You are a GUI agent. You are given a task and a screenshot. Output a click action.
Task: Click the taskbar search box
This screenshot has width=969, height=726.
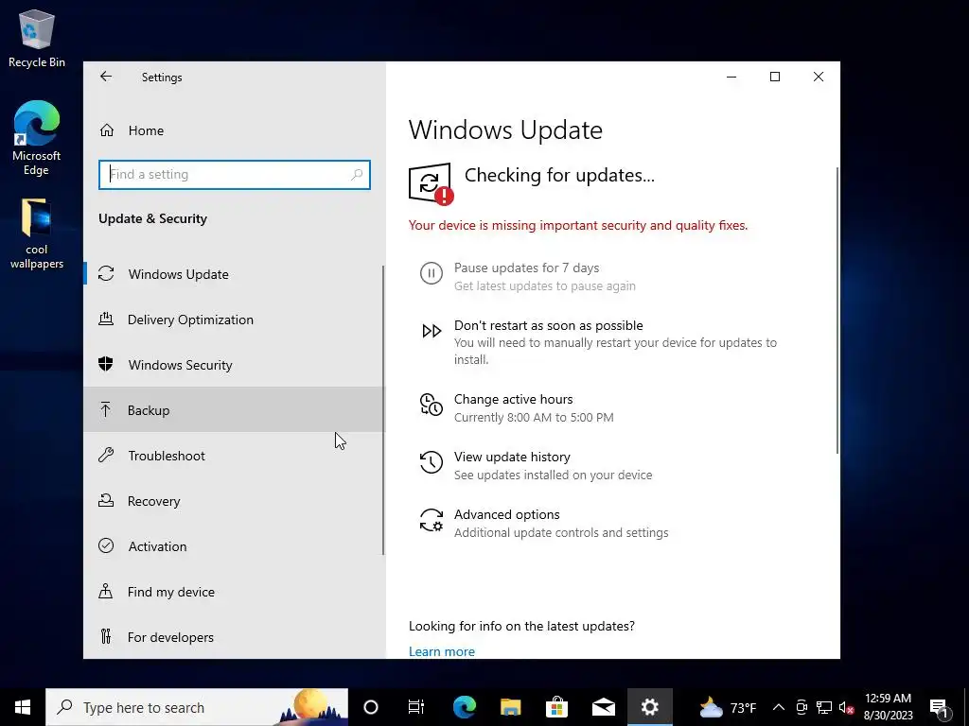[x=197, y=707]
